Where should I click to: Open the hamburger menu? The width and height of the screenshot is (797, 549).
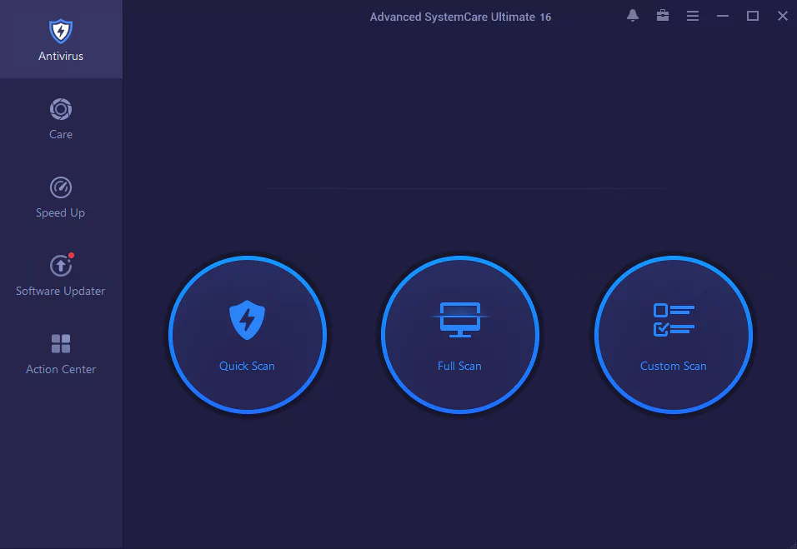(x=692, y=15)
